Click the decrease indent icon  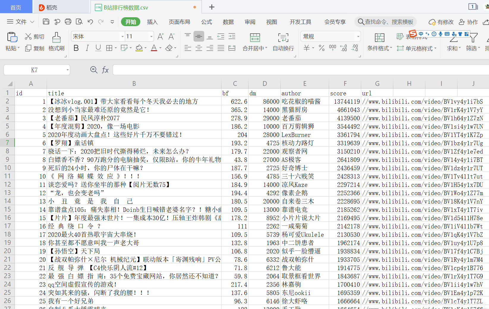pyautogui.click(x=221, y=37)
